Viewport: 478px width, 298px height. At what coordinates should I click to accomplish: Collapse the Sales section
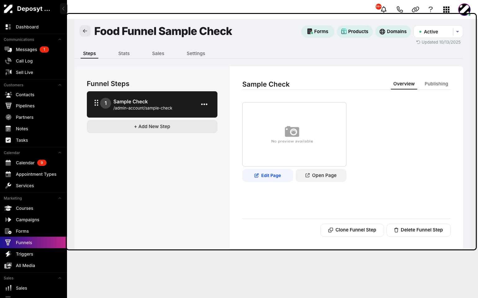[x=60, y=278]
